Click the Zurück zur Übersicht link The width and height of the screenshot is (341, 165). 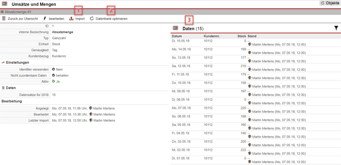pos(23,19)
